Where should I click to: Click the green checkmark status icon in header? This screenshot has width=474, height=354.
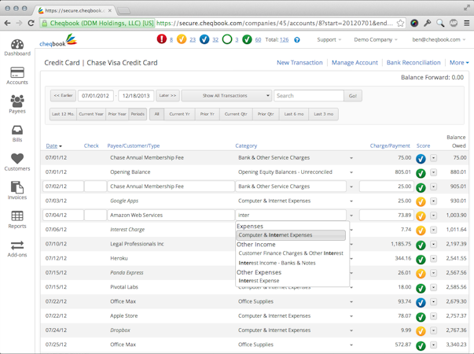[247, 39]
